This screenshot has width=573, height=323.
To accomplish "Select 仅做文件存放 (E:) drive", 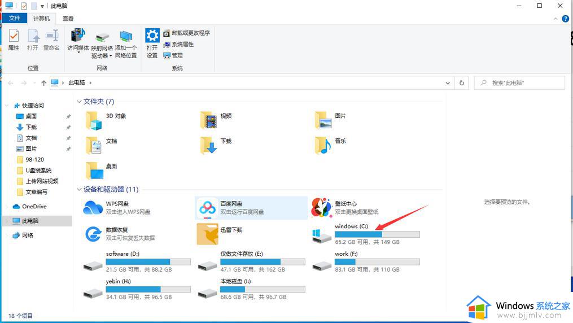I will tap(251, 261).
